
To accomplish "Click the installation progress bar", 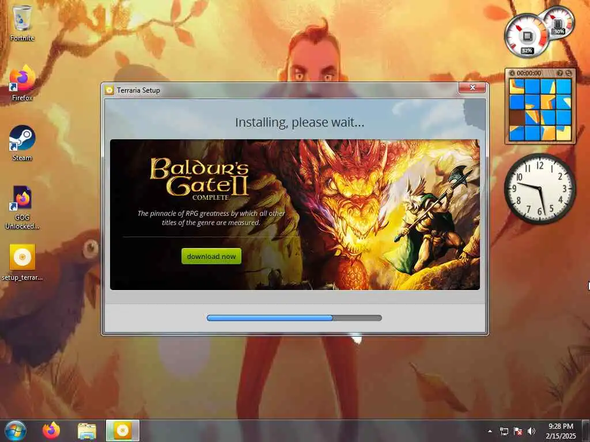I will coord(294,318).
